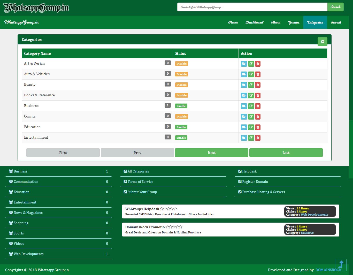
Task: Open the DOMAINSROCK developer link
Action: pyautogui.click(x=328, y=270)
